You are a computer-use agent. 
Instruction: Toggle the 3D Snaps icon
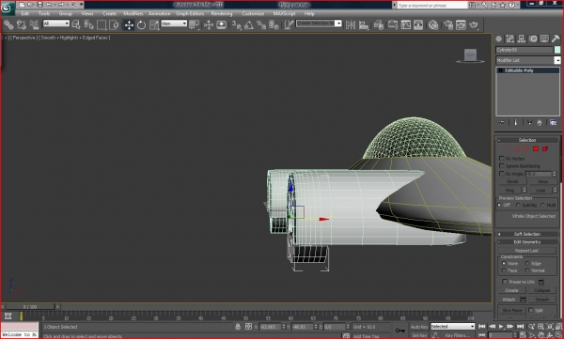pos(236,24)
